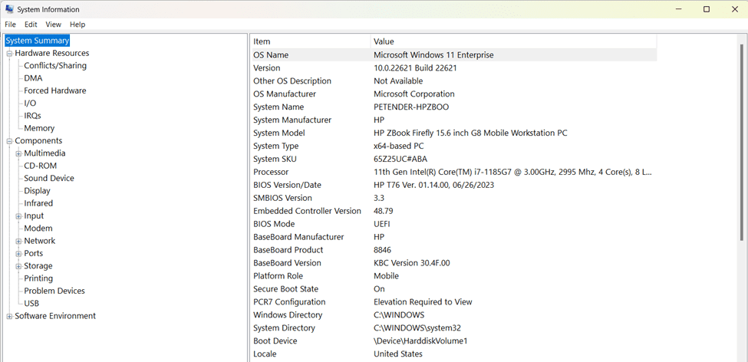Click 'PETENDER-HPZBOO' value
This screenshot has width=748, height=362.
click(411, 107)
